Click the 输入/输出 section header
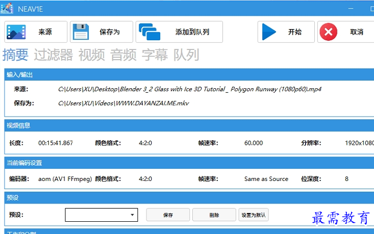 click(x=20, y=75)
